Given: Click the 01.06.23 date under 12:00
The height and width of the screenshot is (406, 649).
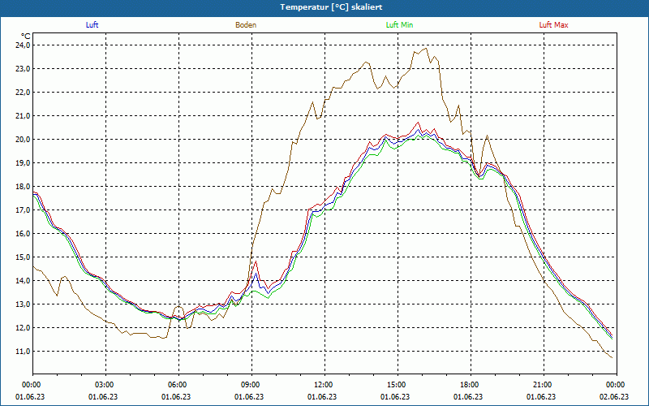Looking at the screenshot, I should click(322, 396).
